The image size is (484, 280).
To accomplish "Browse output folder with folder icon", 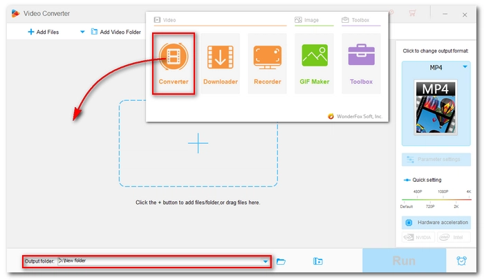I will [x=281, y=261].
